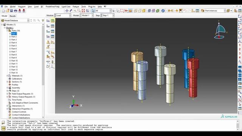Select the Pan View tool
The width and height of the screenshot is (242, 136).
click(67, 11)
